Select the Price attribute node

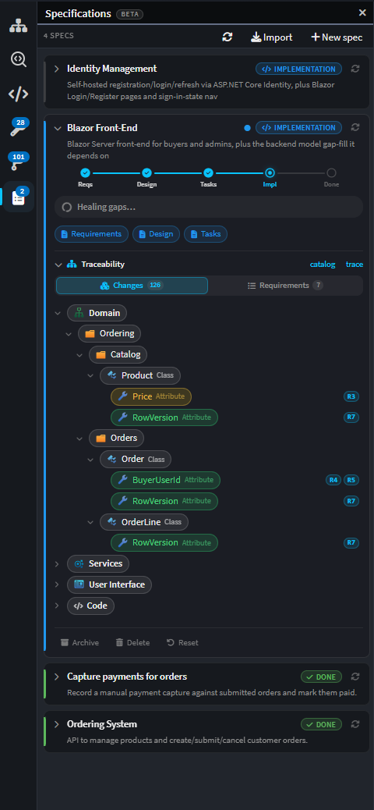(151, 396)
